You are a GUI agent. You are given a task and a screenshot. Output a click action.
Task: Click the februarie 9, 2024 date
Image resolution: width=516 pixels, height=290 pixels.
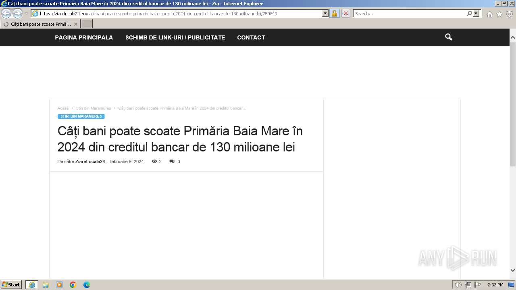point(127,162)
